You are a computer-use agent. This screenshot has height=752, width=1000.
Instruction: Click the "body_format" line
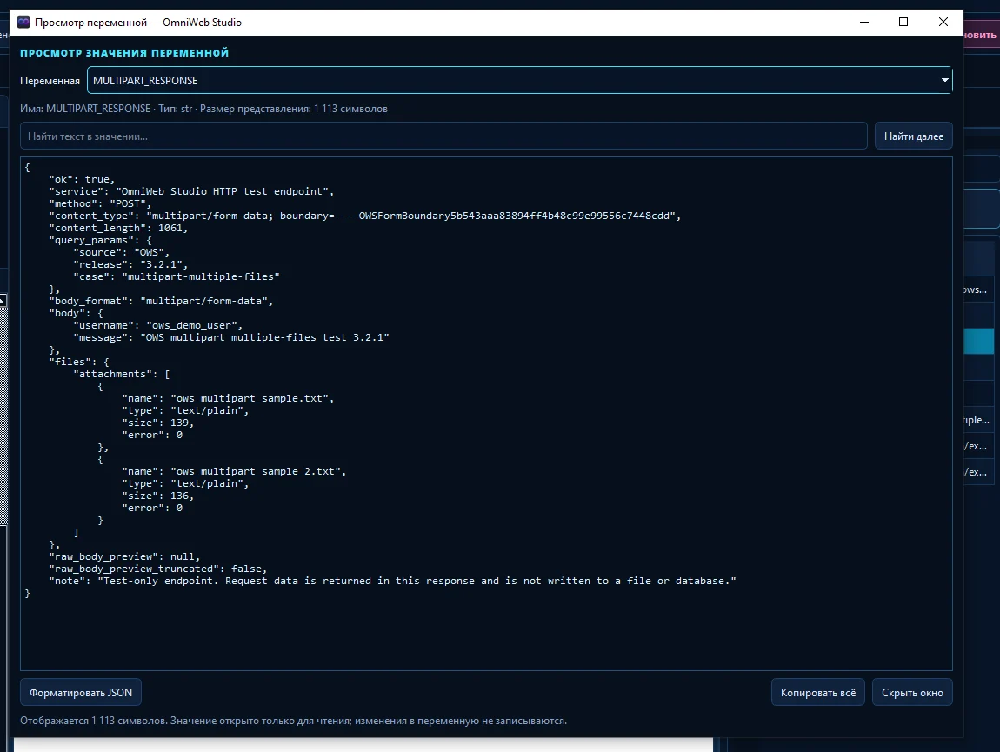click(x=161, y=301)
